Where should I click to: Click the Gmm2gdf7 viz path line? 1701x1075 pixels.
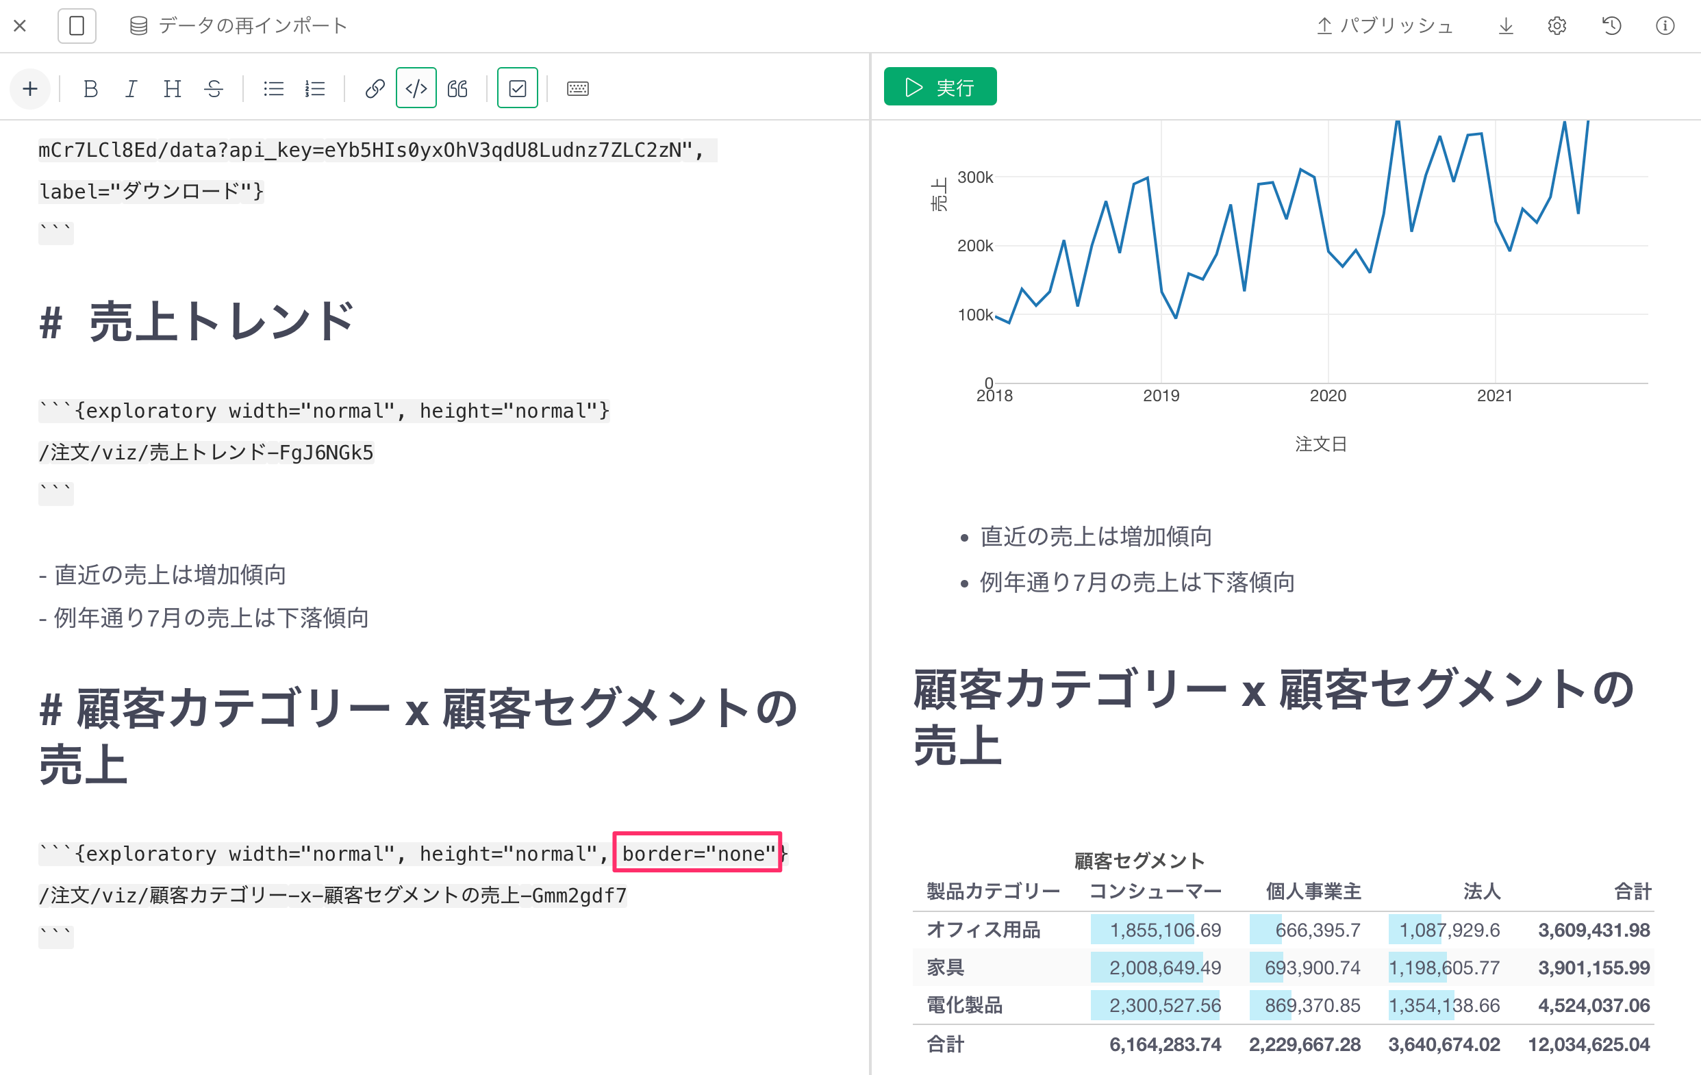click(333, 896)
